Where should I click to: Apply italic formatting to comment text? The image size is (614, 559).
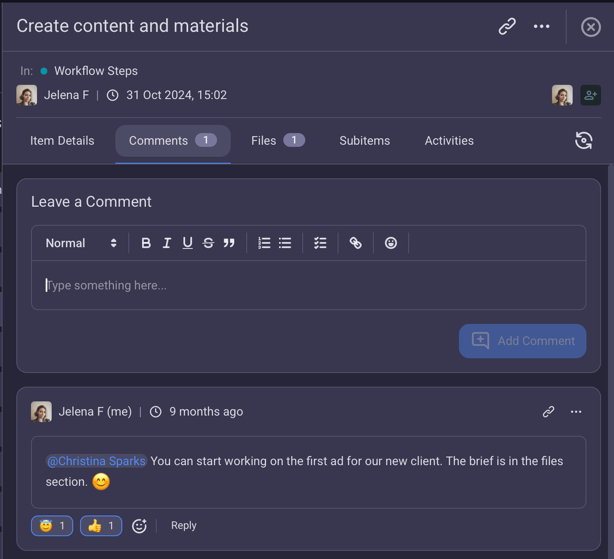(x=166, y=243)
